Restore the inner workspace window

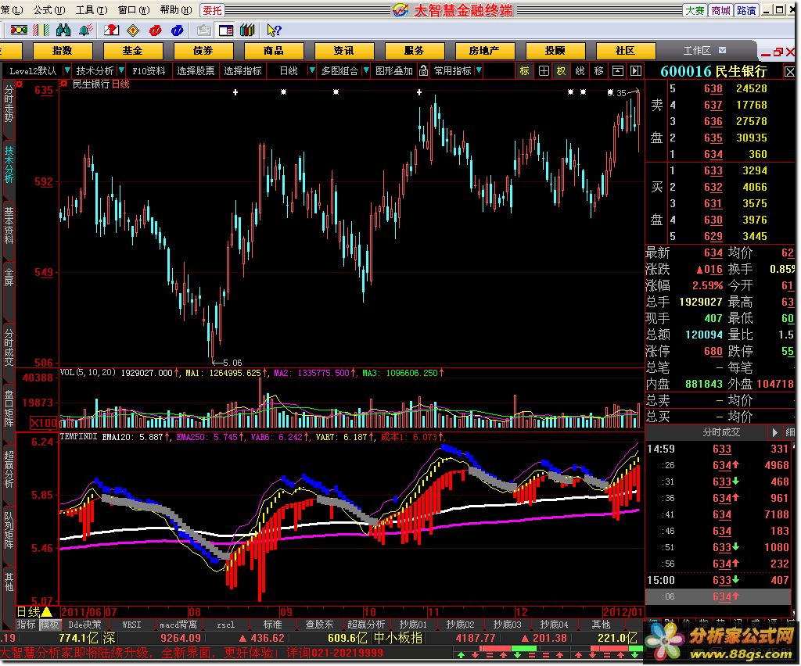pyautogui.click(x=778, y=52)
